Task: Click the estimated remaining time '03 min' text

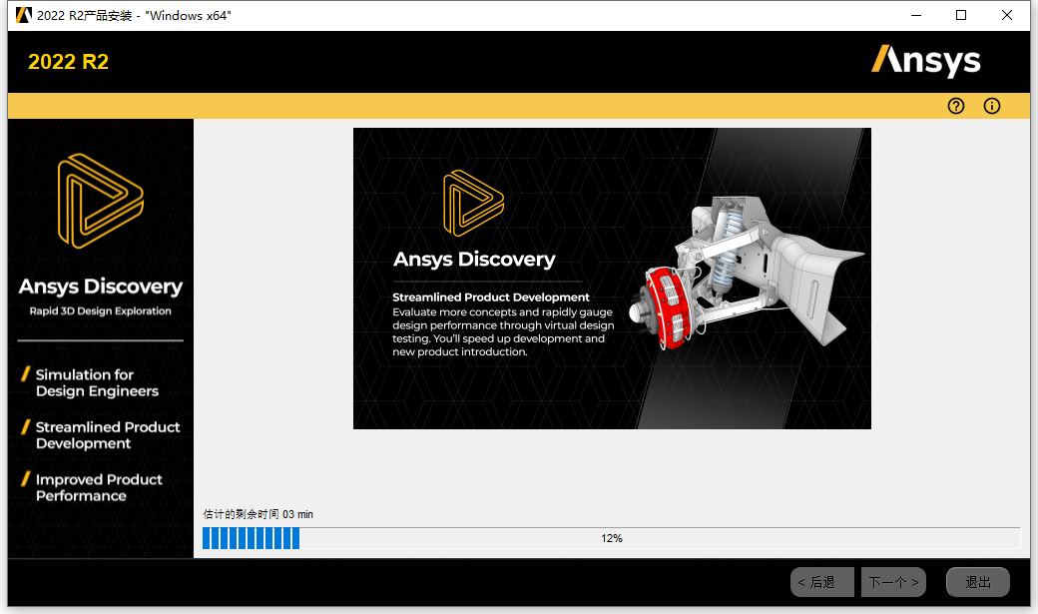Action: 297,514
